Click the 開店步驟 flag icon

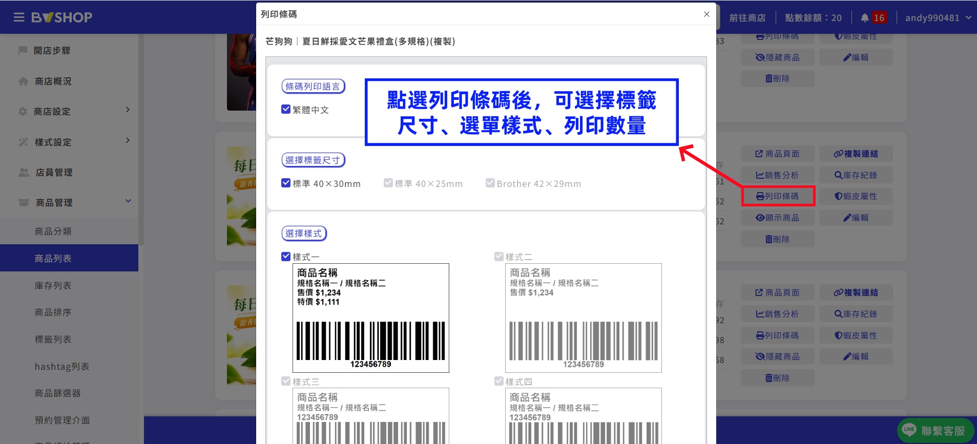coord(23,50)
